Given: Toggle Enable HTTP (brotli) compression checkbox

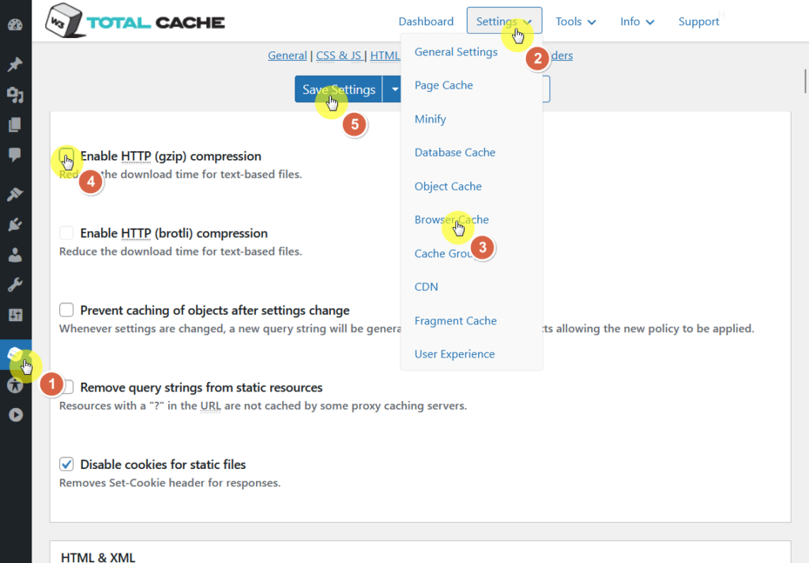Looking at the screenshot, I should pyautogui.click(x=66, y=232).
